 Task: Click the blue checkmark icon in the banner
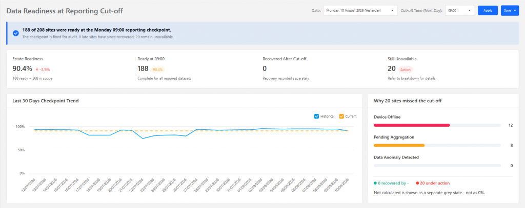coord(15,33)
